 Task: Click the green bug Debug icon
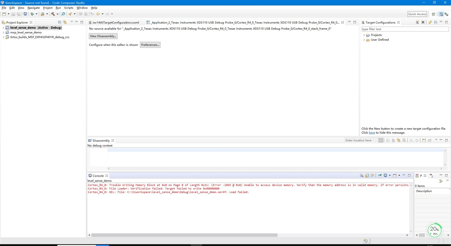[x=32, y=14]
